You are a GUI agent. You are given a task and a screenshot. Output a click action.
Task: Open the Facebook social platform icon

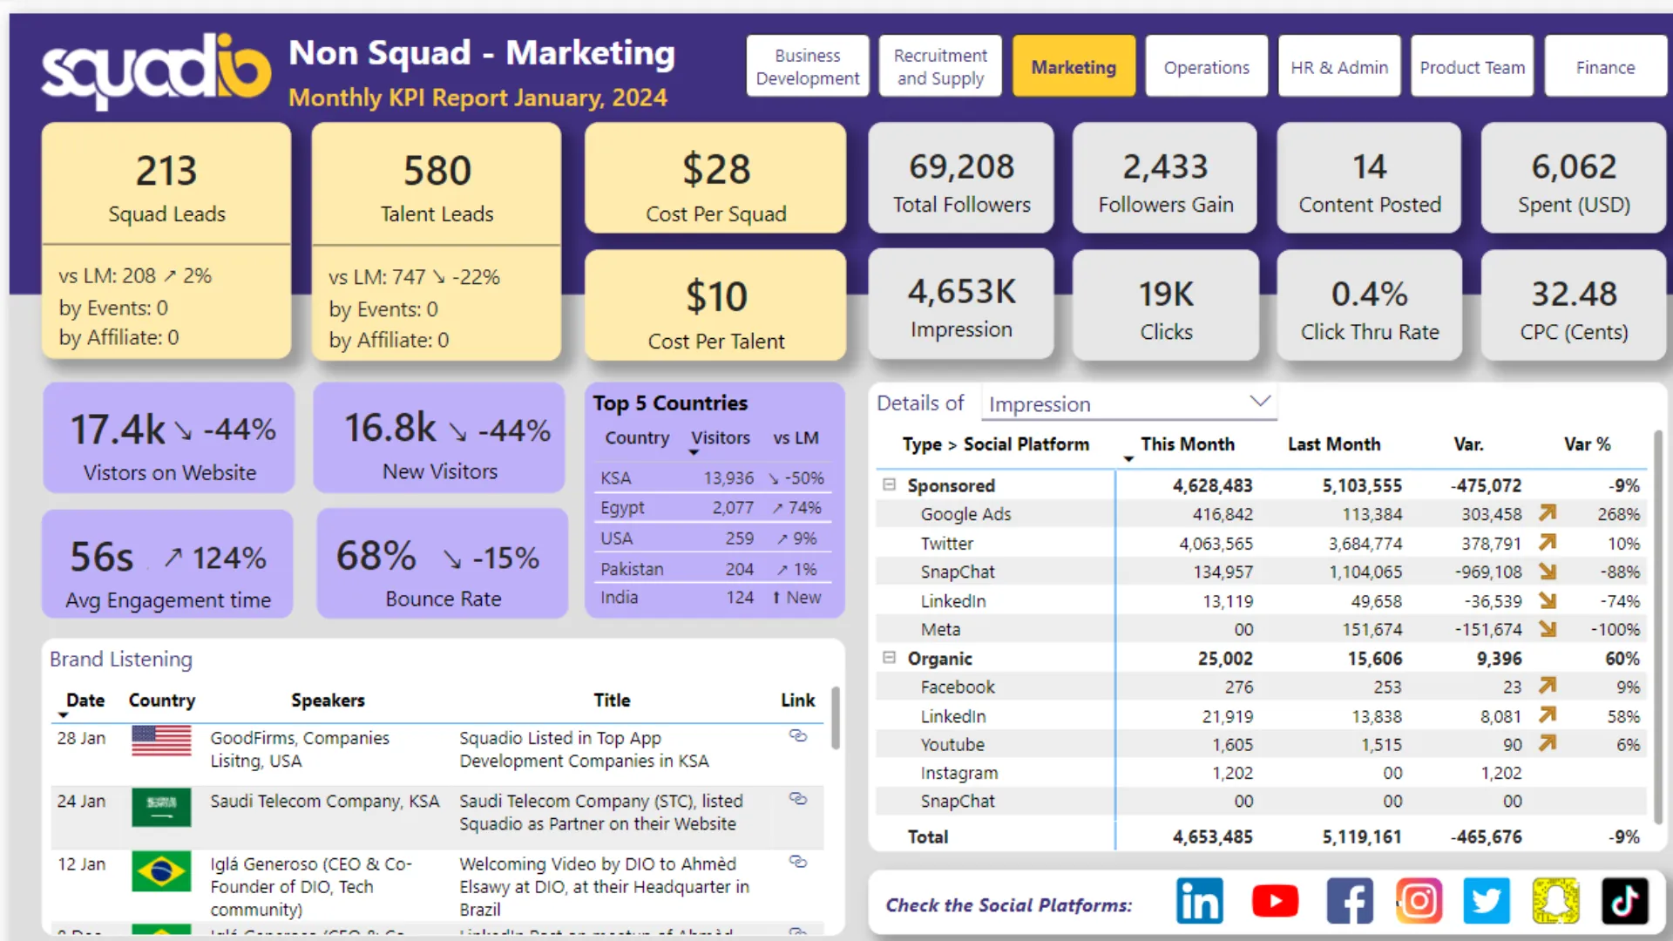(x=1350, y=901)
